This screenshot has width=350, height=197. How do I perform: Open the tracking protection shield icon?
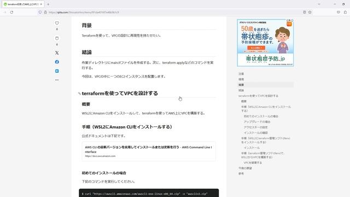click(x=40, y=12)
